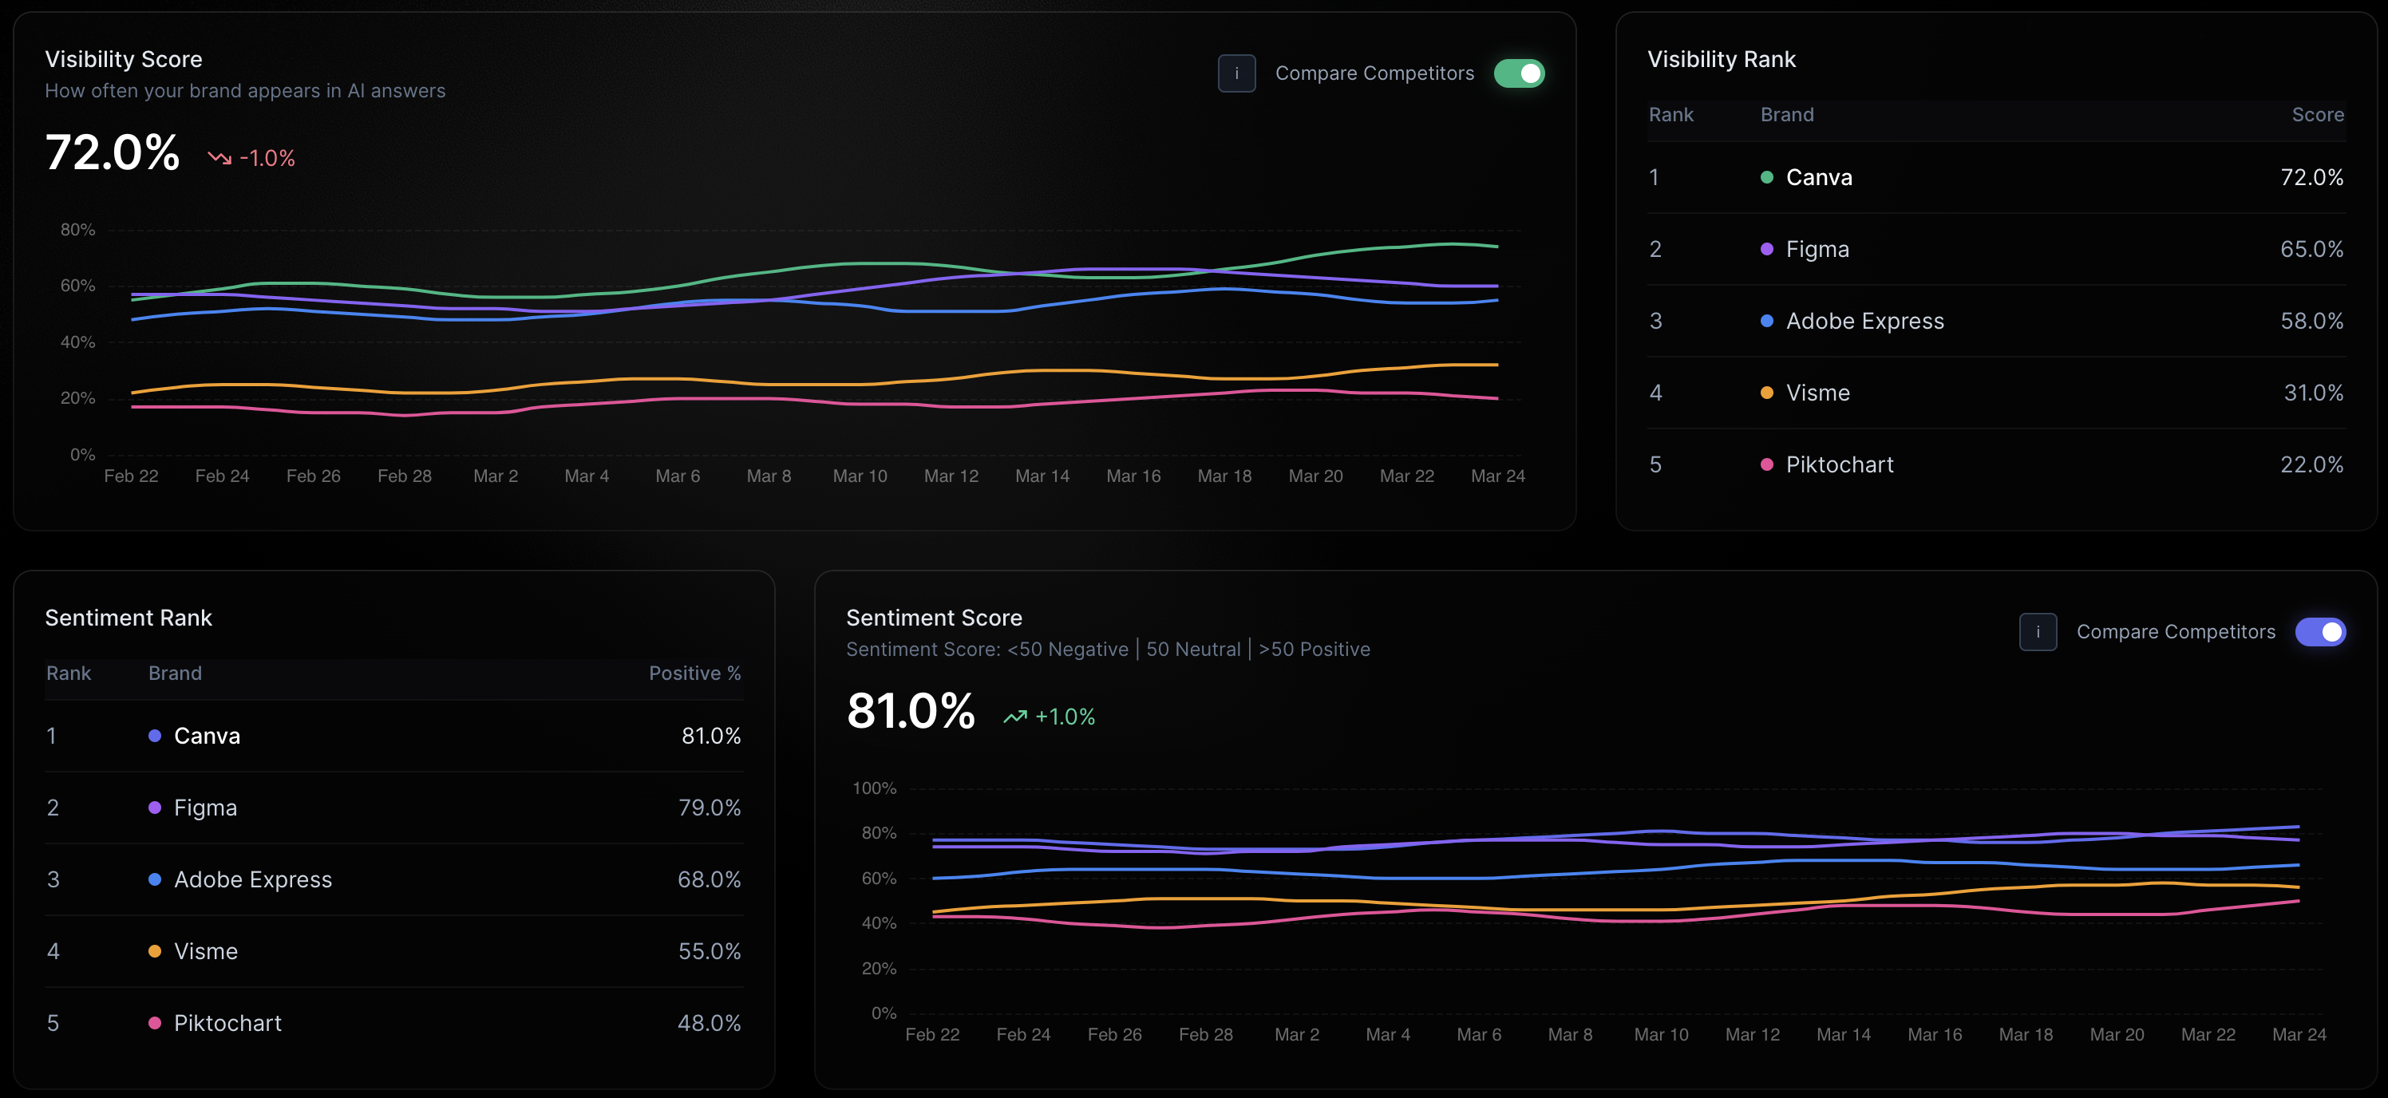Select Adobe Express in Visibility Rank table
Viewport: 2388px width, 1098px height.
pyautogui.click(x=1864, y=322)
